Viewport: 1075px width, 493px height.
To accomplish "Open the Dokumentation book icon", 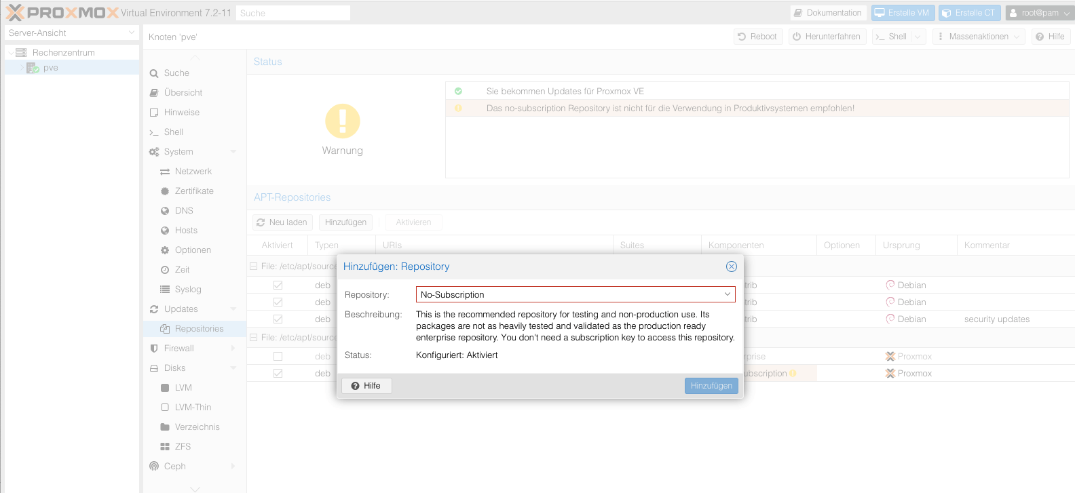I will 798,13.
